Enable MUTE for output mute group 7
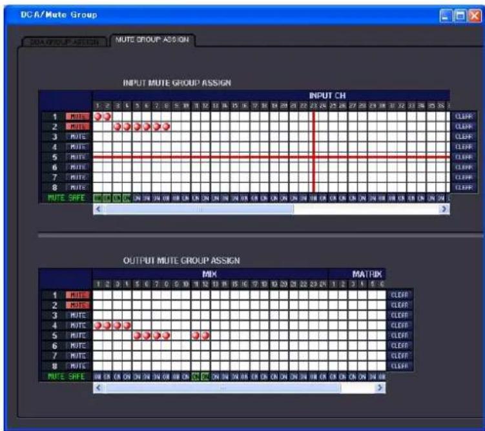Screen dimensions: 485x431 [x=77, y=356]
